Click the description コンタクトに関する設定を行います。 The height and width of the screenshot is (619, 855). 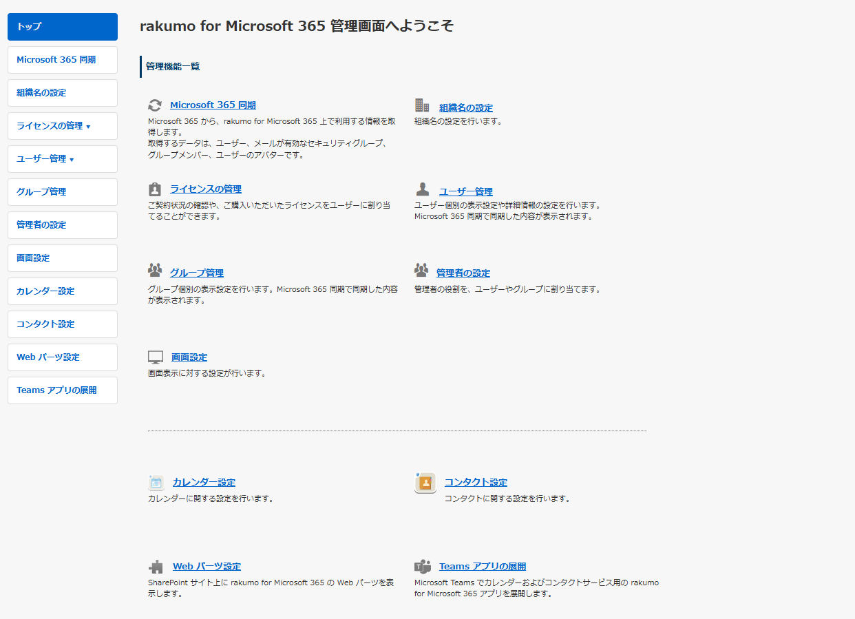(507, 499)
